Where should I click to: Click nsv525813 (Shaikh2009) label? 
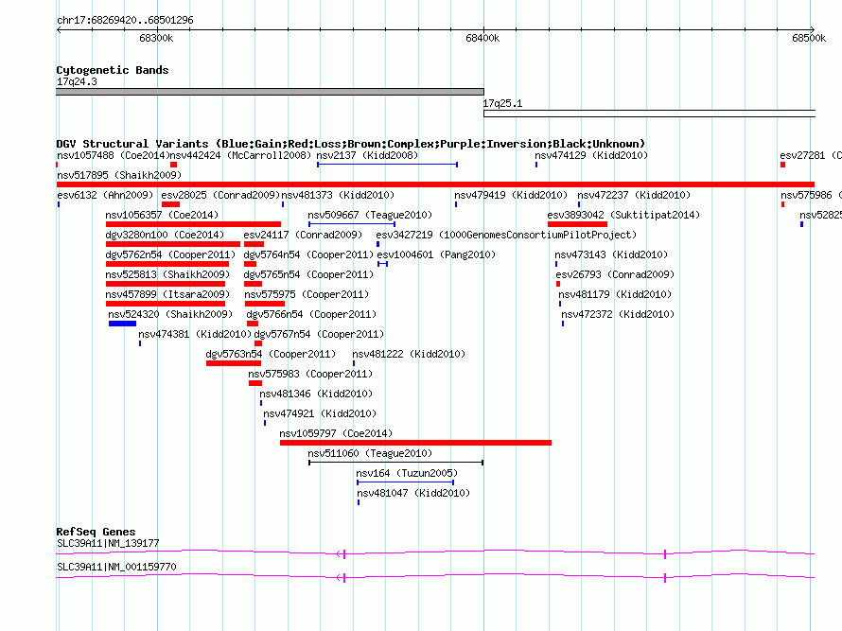[x=167, y=274]
